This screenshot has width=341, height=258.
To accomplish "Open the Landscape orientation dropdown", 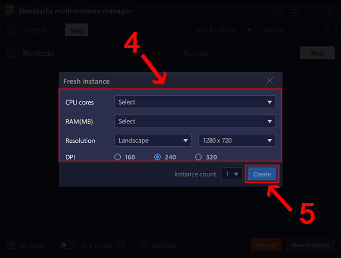I will (153, 141).
